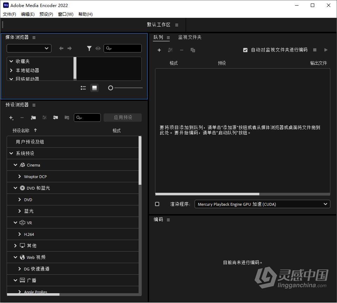This screenshot has height=303, width=337.
Task: Collapse the 系统预设 group
Action: point(11,153)
